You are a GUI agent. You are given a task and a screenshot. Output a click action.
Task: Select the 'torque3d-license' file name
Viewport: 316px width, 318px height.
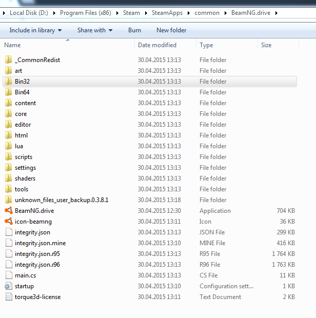click(38, 296)
